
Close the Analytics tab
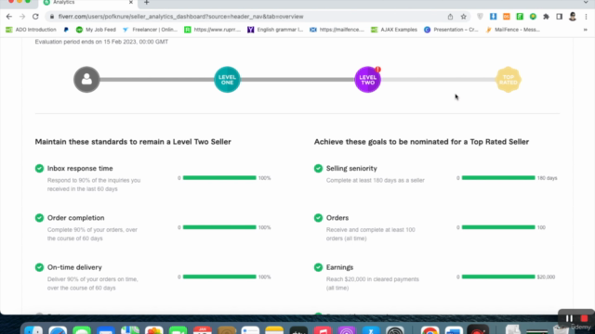[x=131, y=2]
